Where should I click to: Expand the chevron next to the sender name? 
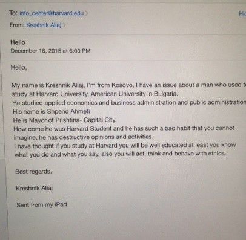pos(64,25)
